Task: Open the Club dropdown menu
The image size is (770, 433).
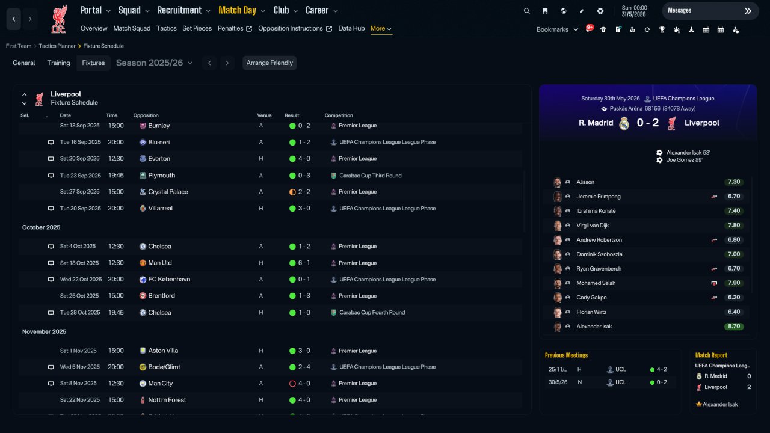Action: [x=286, y=10]
